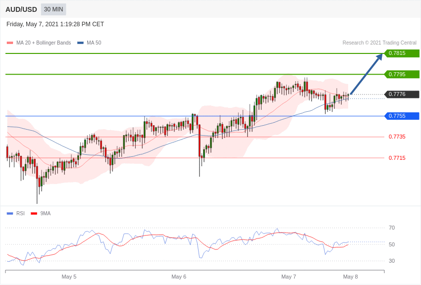The height and width of the screenshot is (285, 421).
Task: Click the MA 50 legend color swatch
Action: (x=80, y=43)
